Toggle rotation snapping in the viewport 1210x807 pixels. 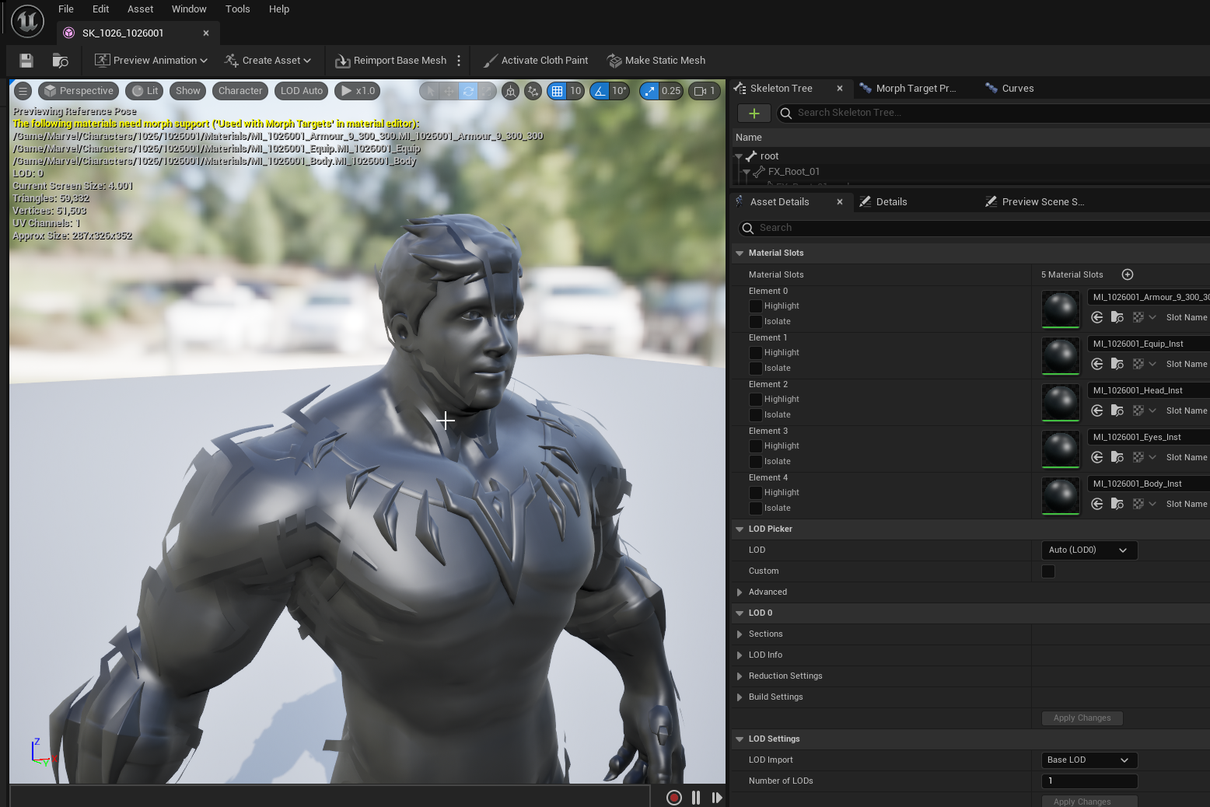pyautogui.click(x=600, y=91)
